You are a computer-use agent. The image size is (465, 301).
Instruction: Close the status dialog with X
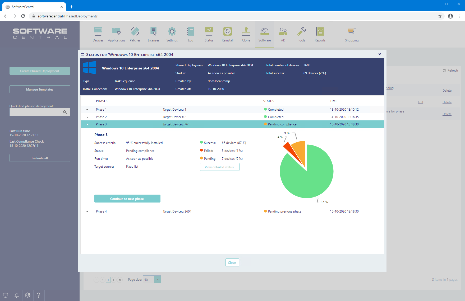(x=379, y=54)
